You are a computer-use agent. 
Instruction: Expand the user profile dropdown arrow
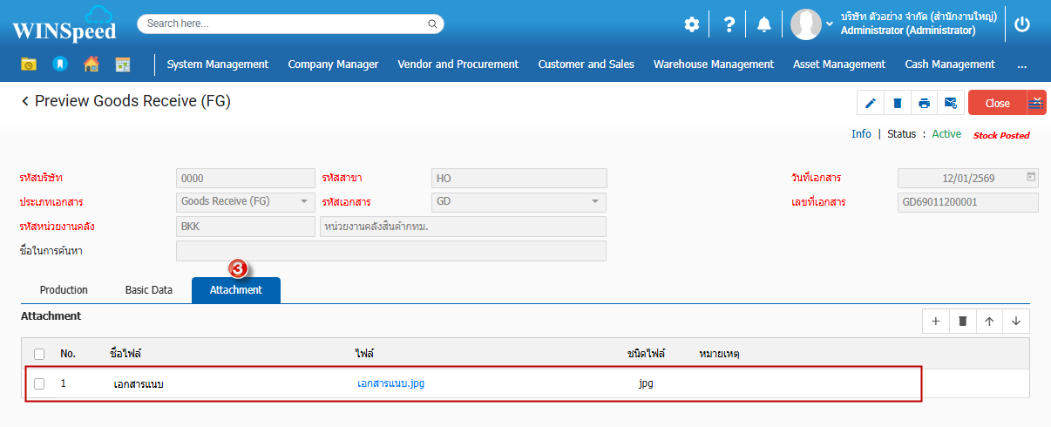click(830, 24)
